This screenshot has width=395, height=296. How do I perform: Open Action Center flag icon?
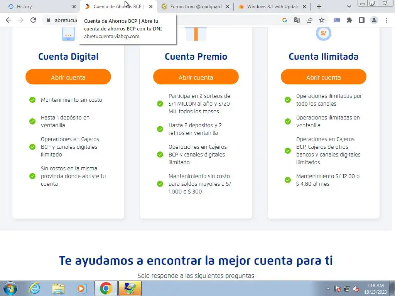point(338,289)
